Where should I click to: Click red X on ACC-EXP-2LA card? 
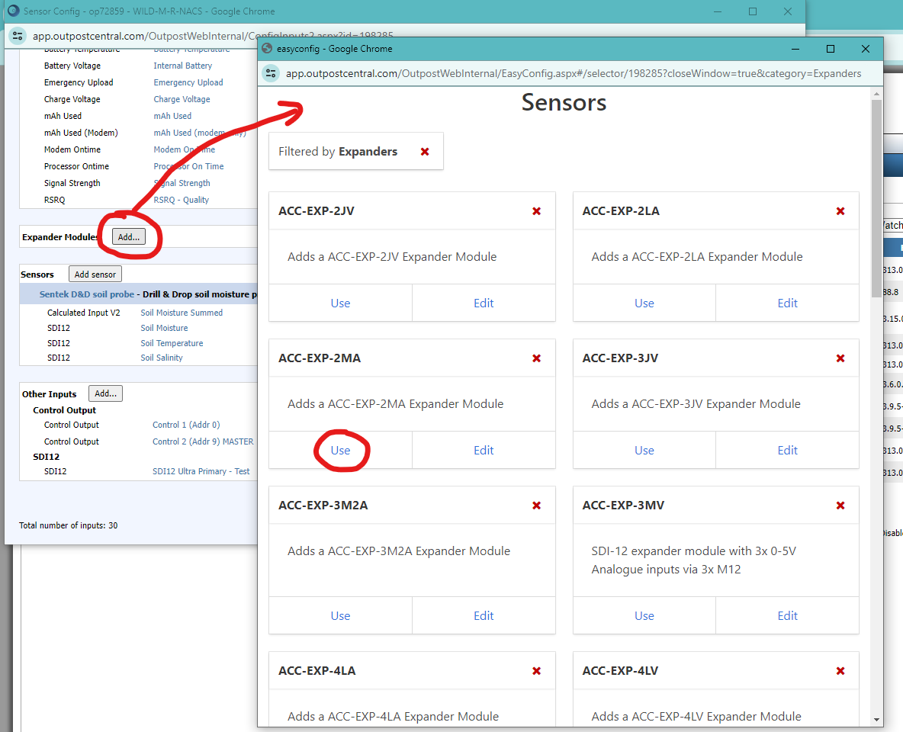coord(840,211)
